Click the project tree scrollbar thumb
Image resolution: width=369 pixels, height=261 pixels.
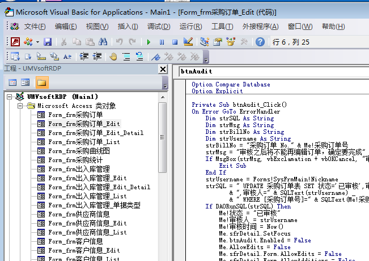[163, 137]
